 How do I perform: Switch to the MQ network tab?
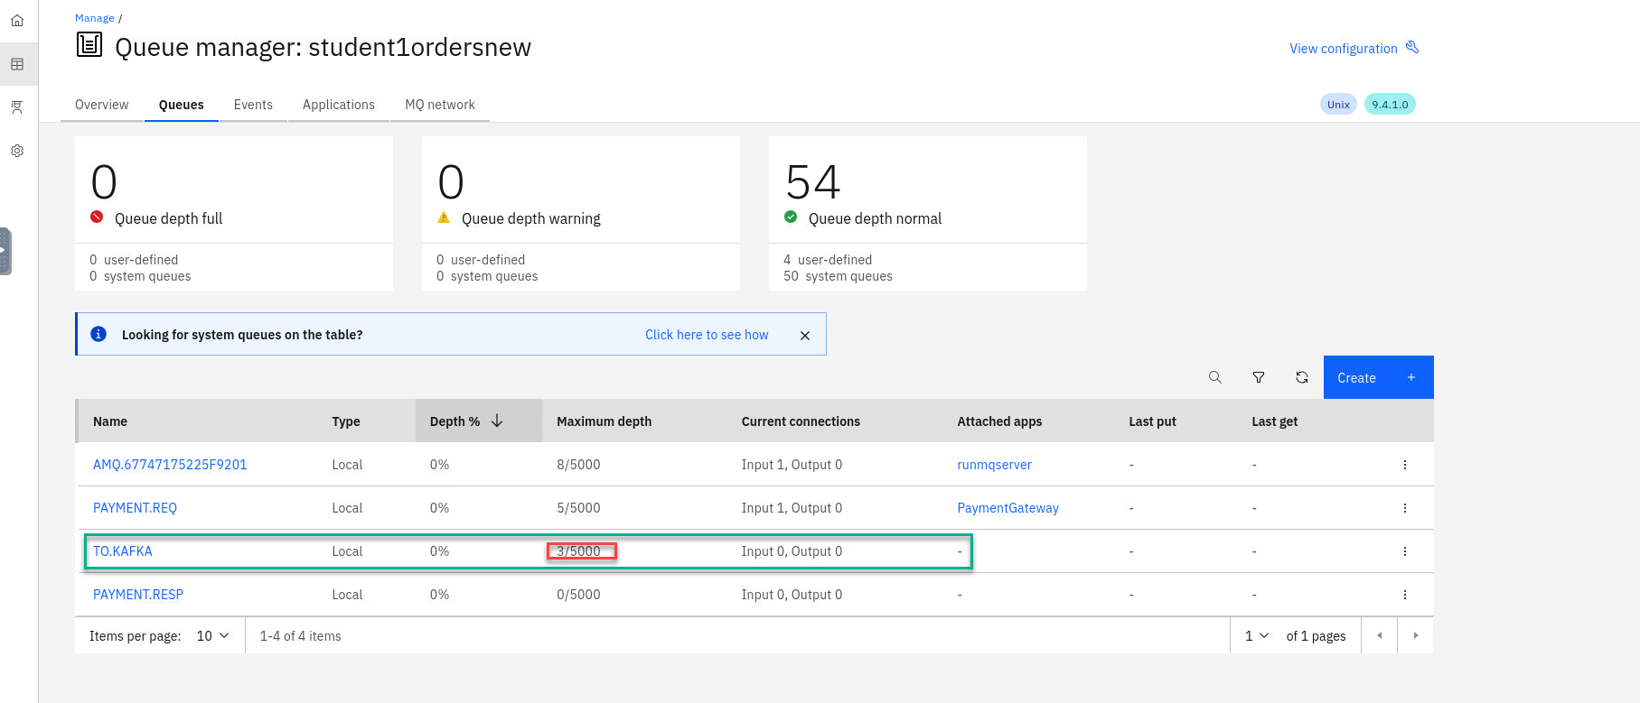click(x=440, y=105)
